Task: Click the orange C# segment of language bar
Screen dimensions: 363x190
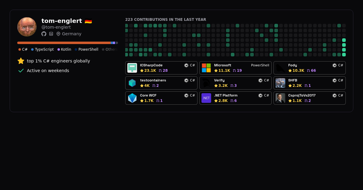Action: [x=64, y=43]
